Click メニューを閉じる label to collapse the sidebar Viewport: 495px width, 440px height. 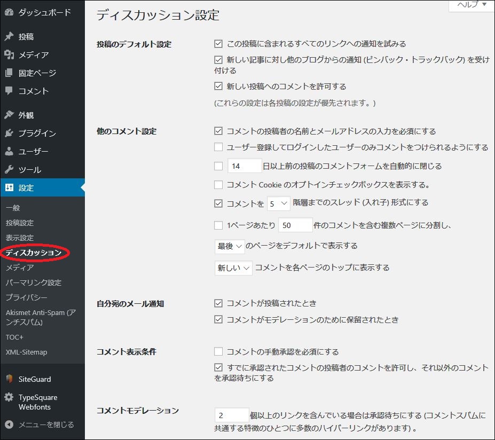(x=46, y=425)
